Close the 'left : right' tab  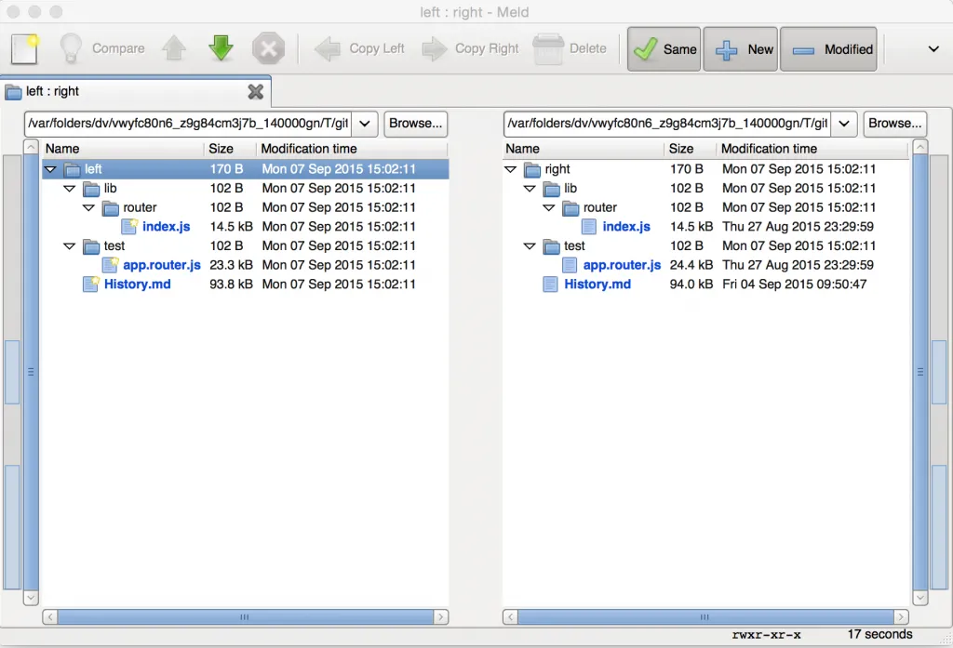[x=255, y=91]
